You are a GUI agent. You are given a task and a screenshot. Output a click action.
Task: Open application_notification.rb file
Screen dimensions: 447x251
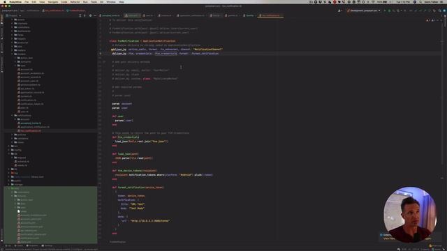tap(34, 127)
